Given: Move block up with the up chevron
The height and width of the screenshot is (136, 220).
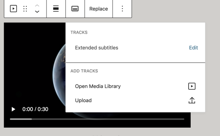Looking at the screenshot, I should coord(37,5).
